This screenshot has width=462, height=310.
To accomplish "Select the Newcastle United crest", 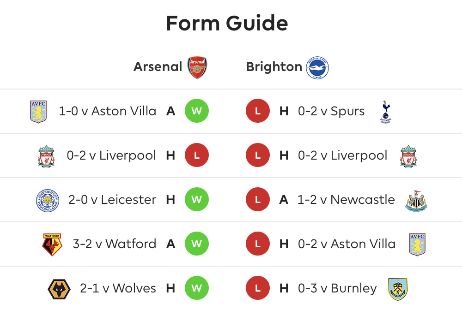I will (x=416, y=200).
